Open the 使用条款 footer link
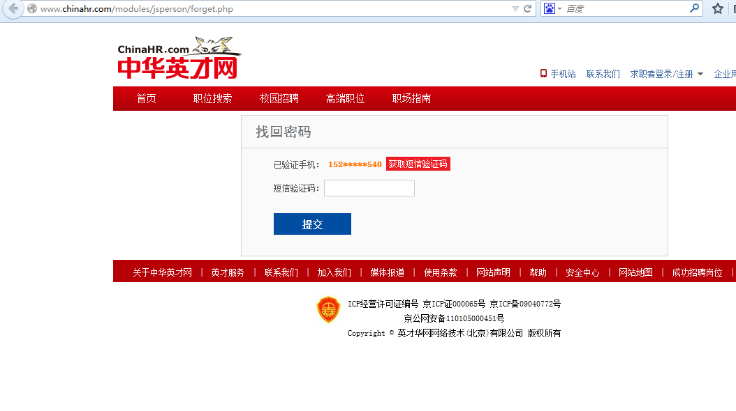Screen dimensions: 736x411 pos(440,272)
